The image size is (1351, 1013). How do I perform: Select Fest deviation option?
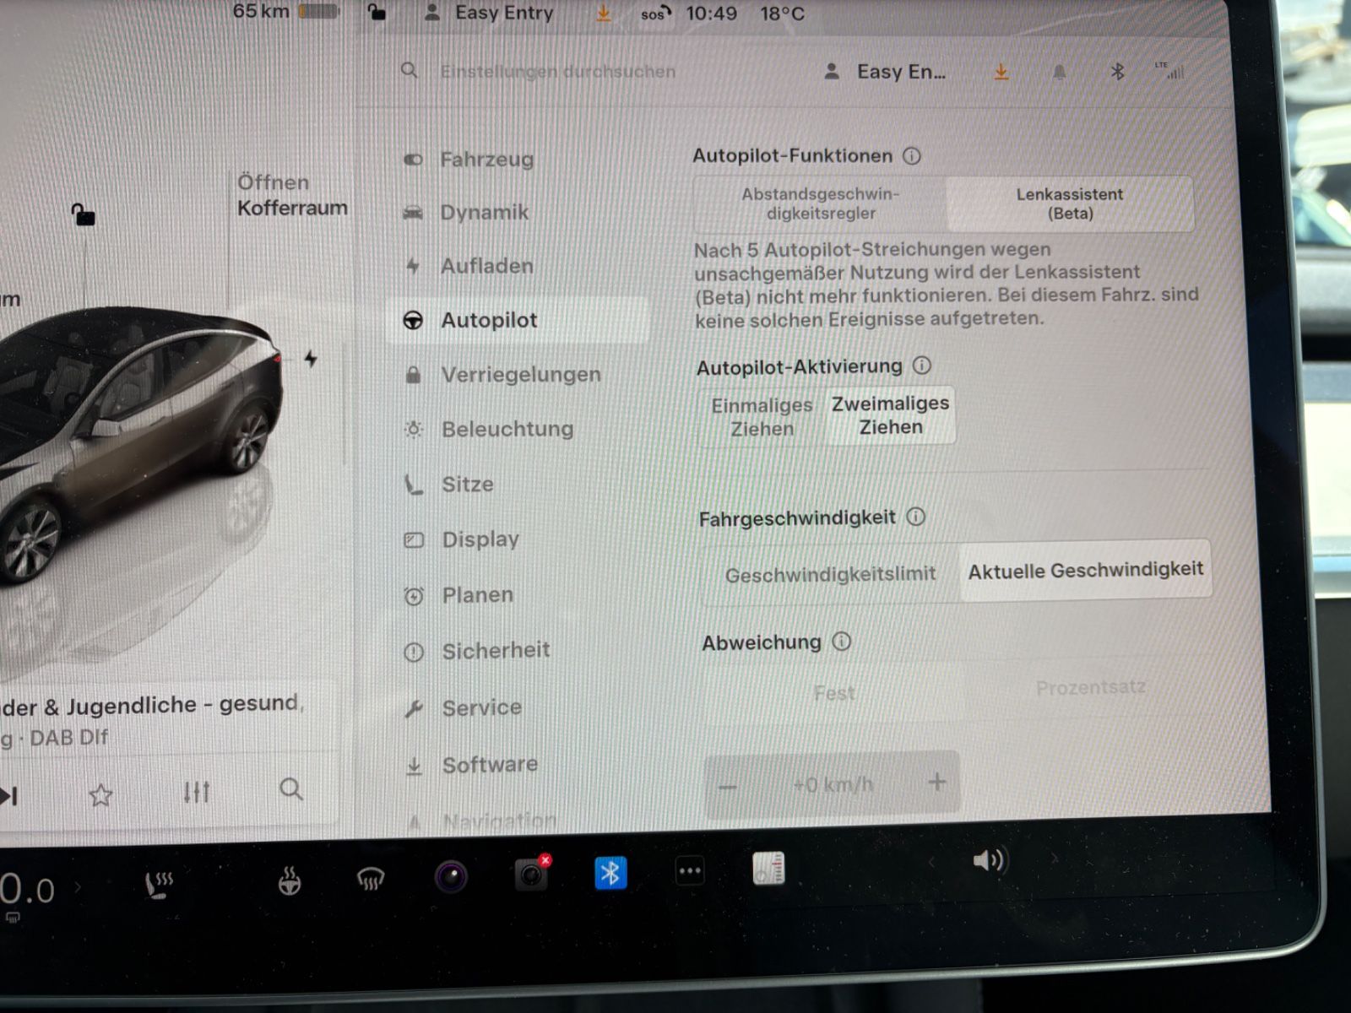[x=834, y=693]
